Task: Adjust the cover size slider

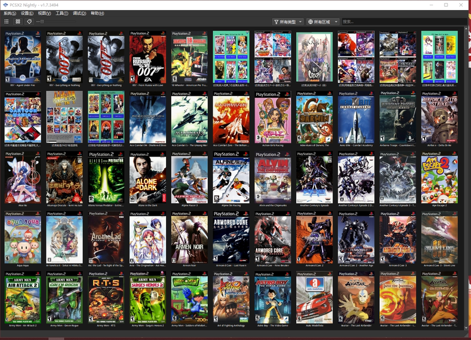Action: click(56, 22)
